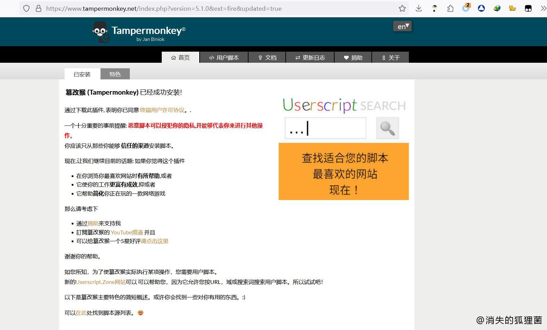Open the Firefox downloads arrow icon

(419, 8)
